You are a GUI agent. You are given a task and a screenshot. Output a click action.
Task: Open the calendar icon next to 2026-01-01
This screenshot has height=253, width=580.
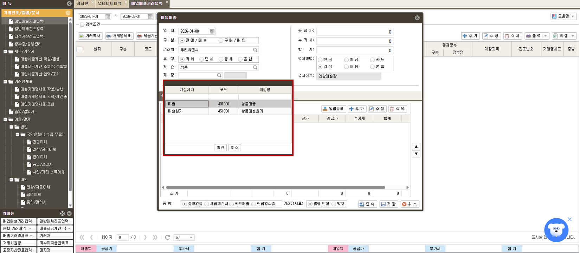point(108,16)
